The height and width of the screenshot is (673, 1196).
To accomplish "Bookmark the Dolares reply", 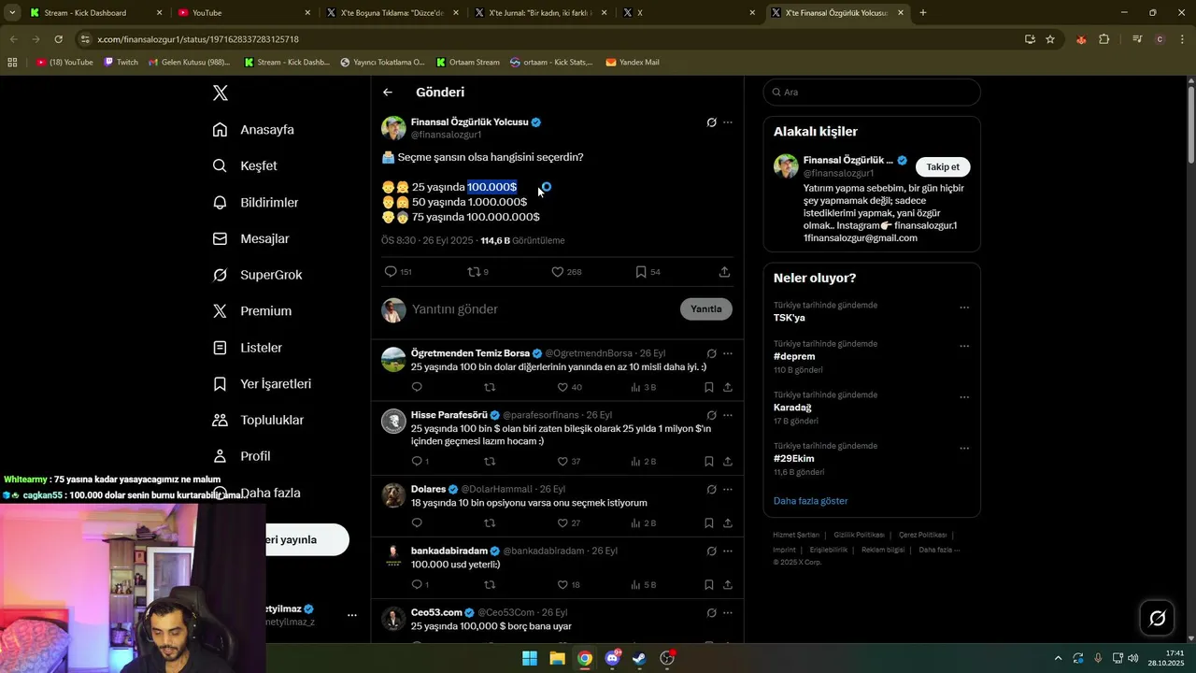I will [709, 523].
